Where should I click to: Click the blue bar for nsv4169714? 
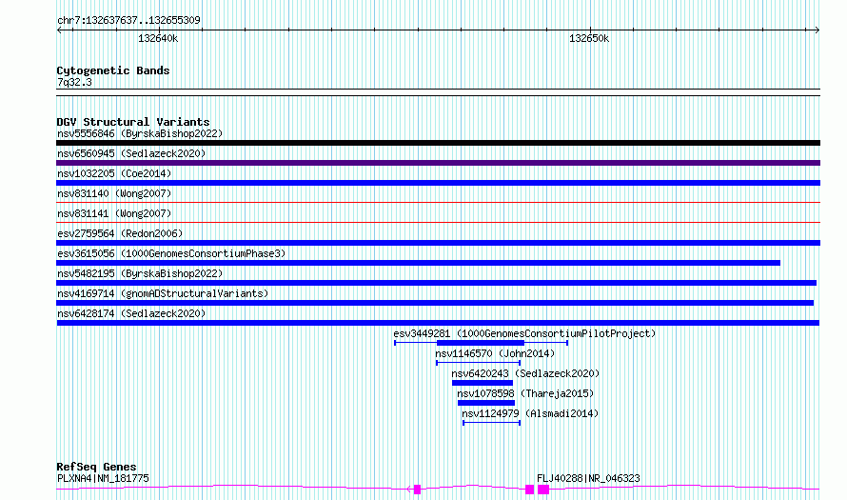(x=435, y=303)
